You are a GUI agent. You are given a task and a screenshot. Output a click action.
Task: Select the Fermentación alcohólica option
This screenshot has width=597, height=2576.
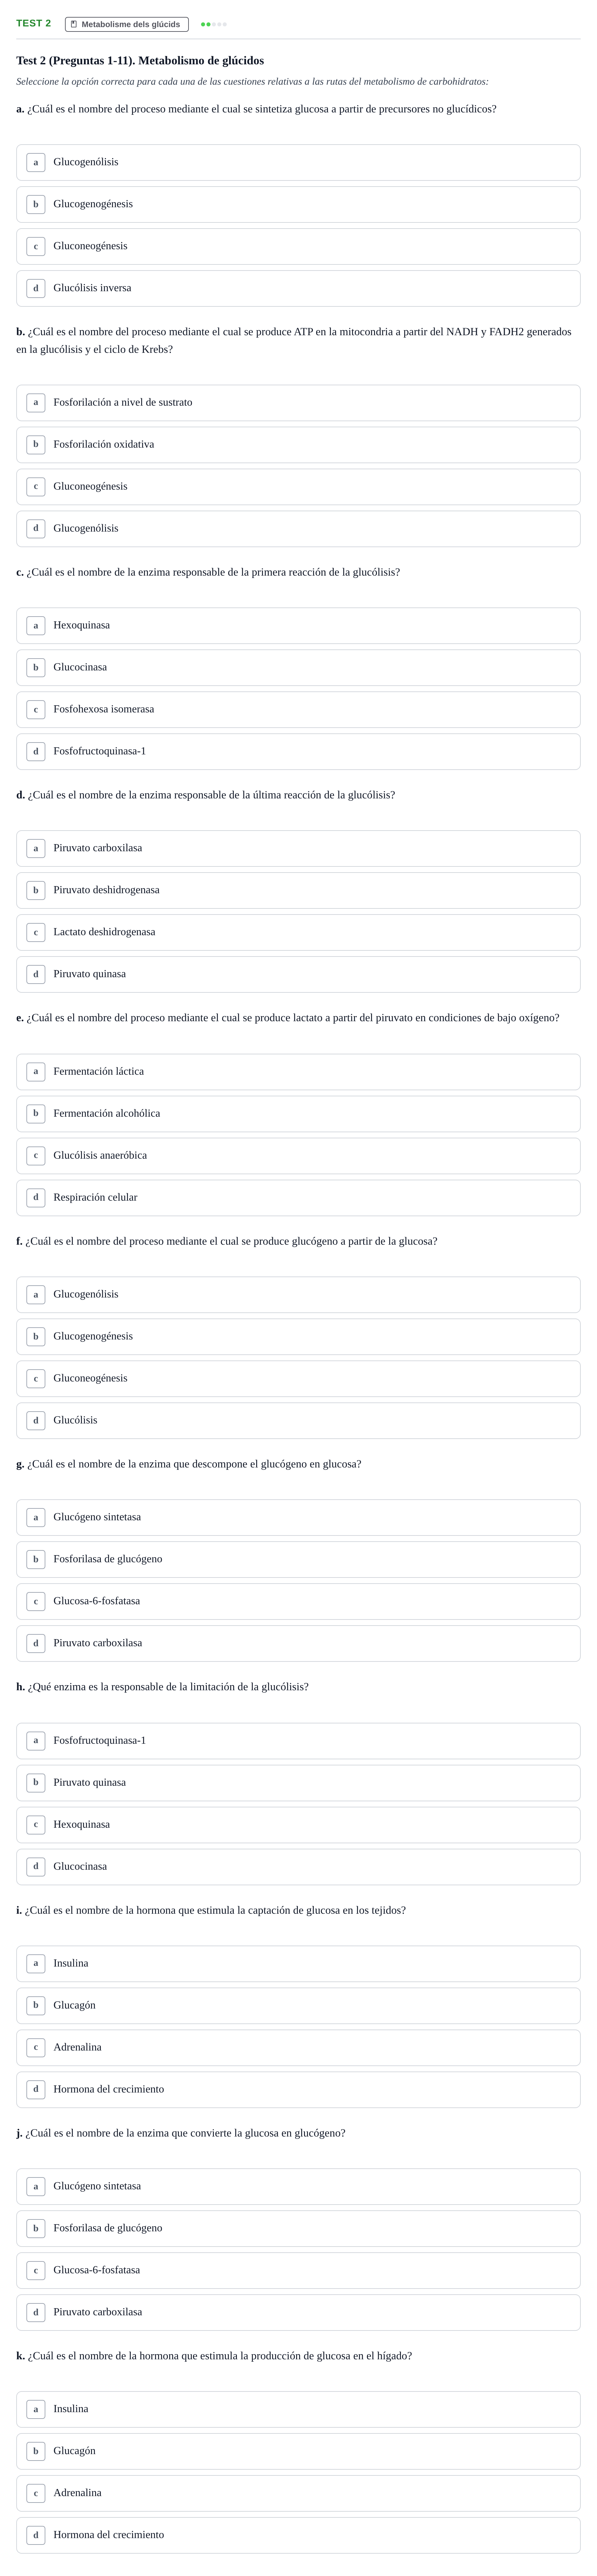(x=298, y=1113)
